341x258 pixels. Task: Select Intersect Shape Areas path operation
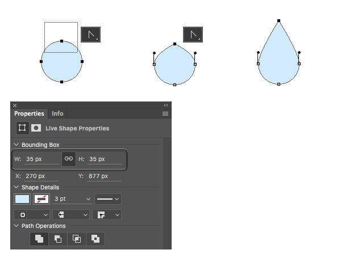(x=77, y=239)
